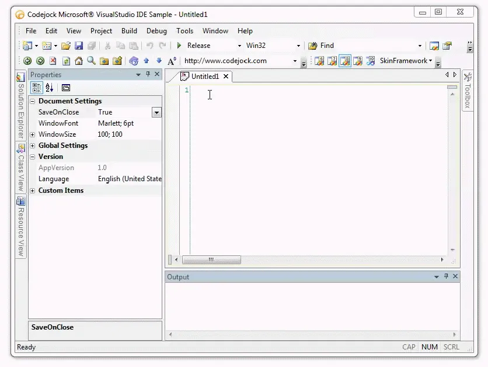Expand the Global Settings category
The width and height of the screenshot is (488, 367).
point(32,146)
